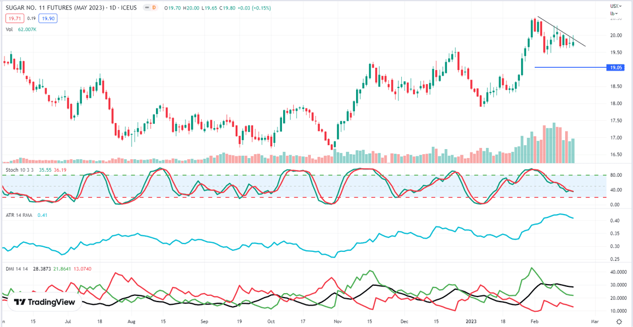
Task: Click the 0.25 ATR scale label
Action: (614, 259)
